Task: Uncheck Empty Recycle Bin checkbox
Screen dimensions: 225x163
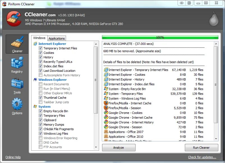Action: click(x=40, y=111)
